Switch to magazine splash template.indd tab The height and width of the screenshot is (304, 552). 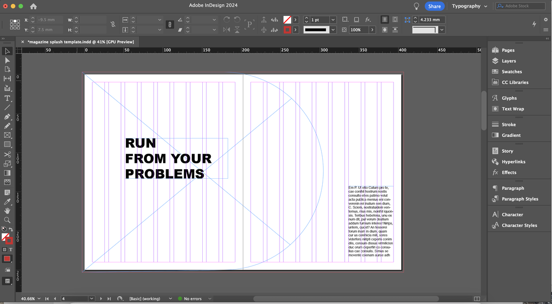(x=81, y=42)
